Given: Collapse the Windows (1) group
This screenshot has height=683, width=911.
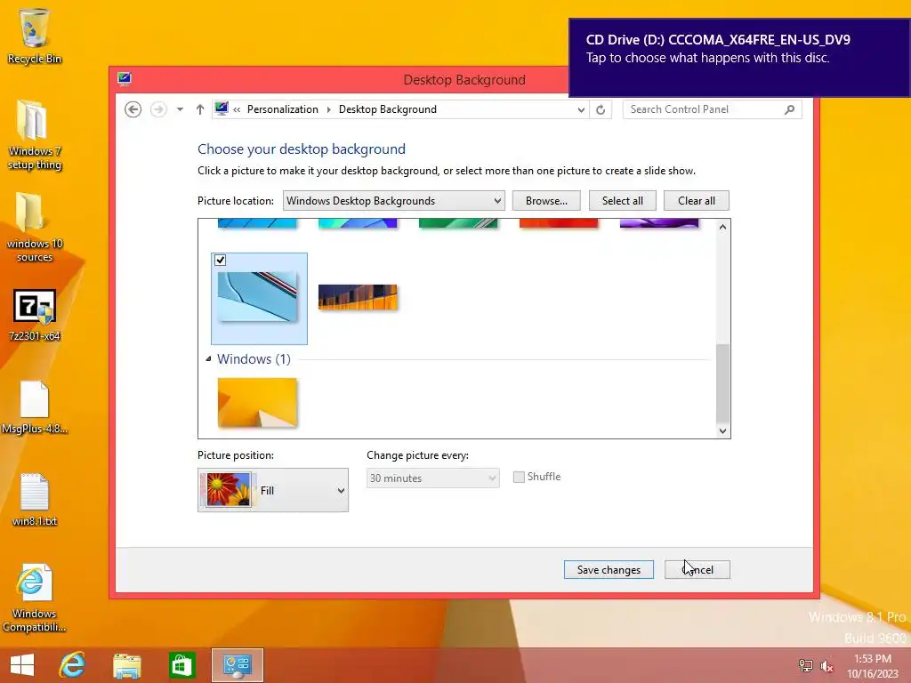Looking at the screenshot, I should coord(208,359).
